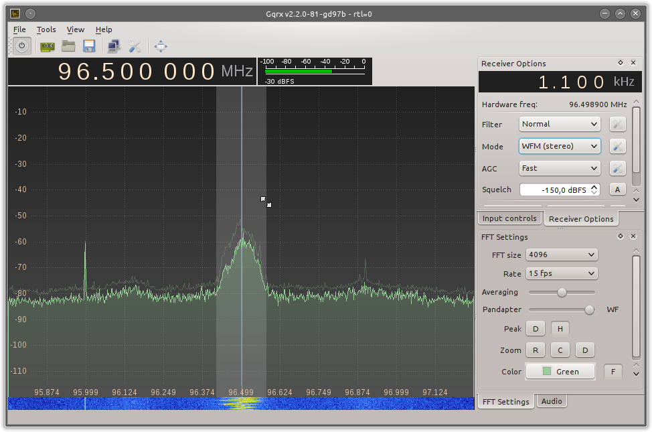652x432 pixels.
Task: Change the FFT color from Green
Action: [560, 371]
